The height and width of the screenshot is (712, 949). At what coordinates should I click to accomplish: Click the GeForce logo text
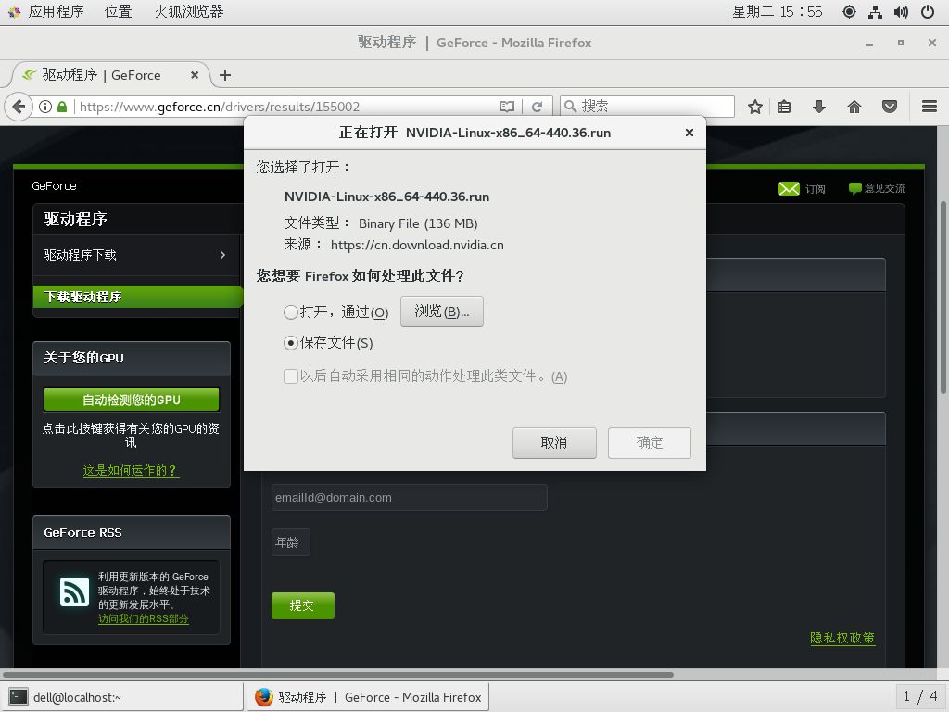pyautogui.click(x=54, y=185)
